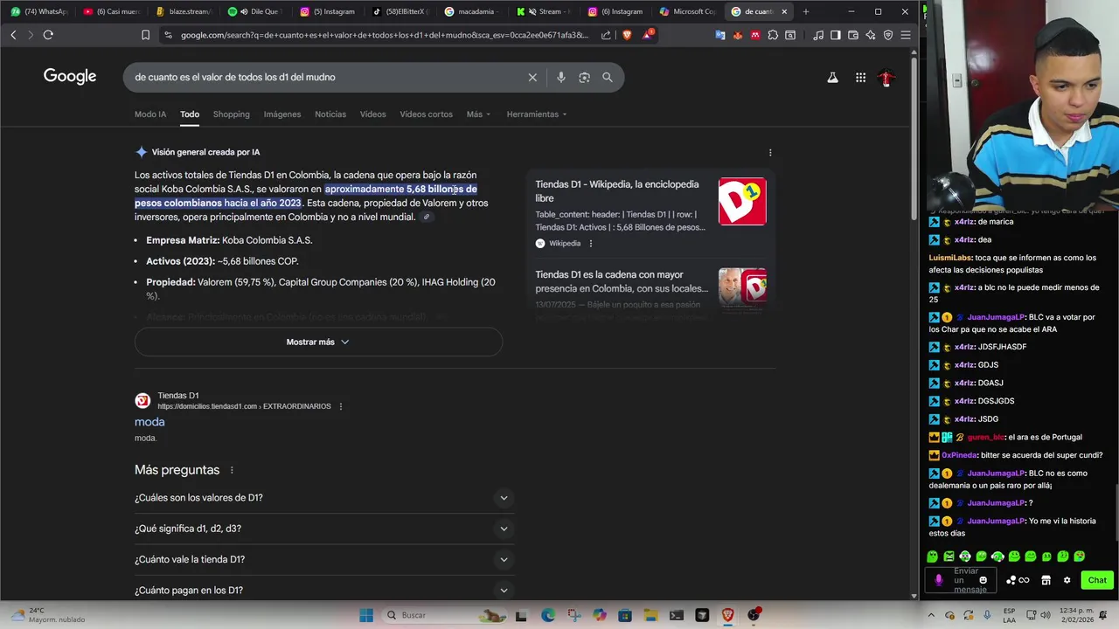This screenshot has height=629, width=1119.
Task: Click Más preguntas options dots
Action: [232, 470]
